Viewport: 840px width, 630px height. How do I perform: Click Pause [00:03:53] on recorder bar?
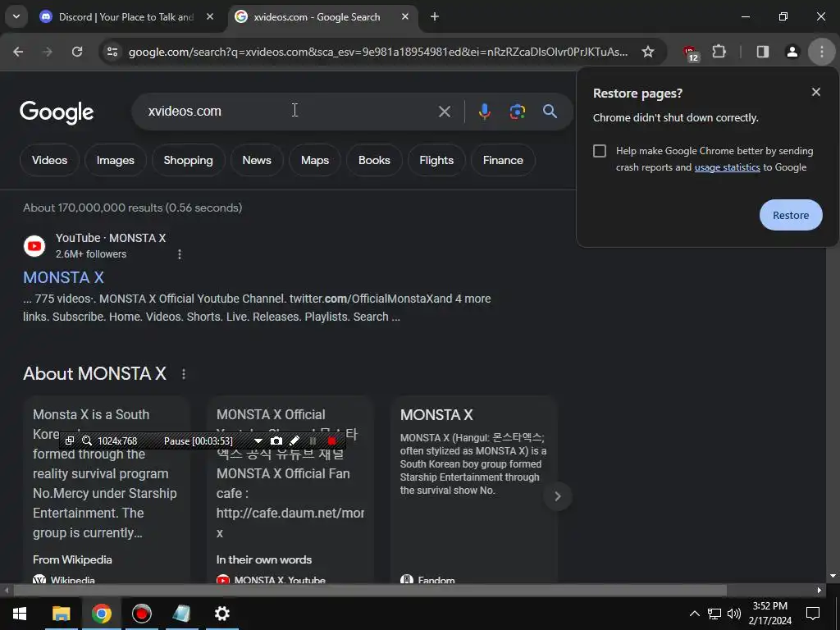click(199, 441)
